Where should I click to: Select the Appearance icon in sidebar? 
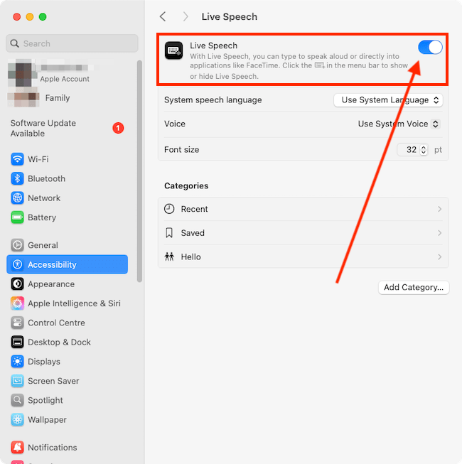coord(18,284)
